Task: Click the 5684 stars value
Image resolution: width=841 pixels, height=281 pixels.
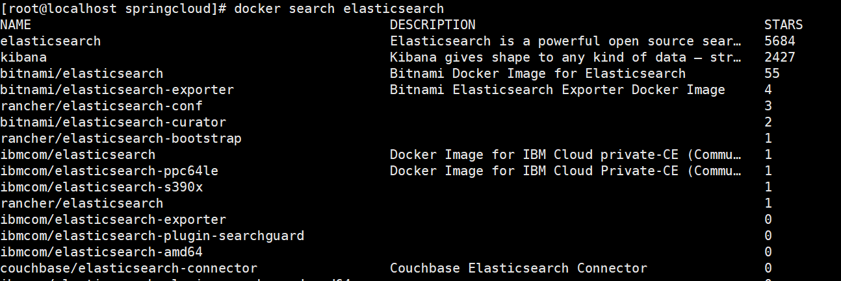Action: (x=780, y=41)
